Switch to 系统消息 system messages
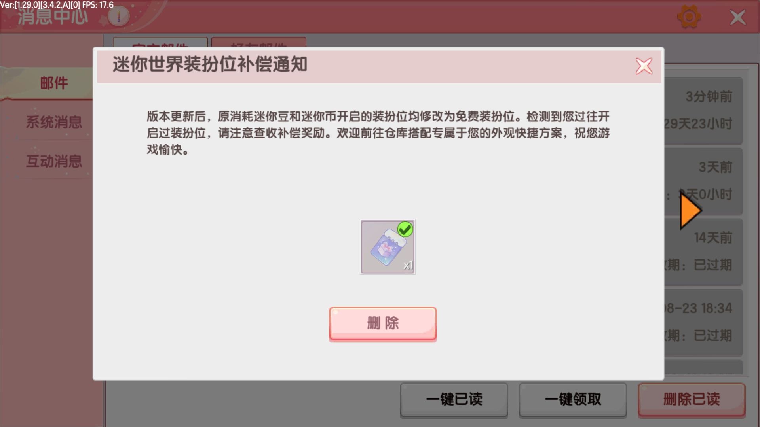This screenshot has width=760, height=427. (54, 122)
